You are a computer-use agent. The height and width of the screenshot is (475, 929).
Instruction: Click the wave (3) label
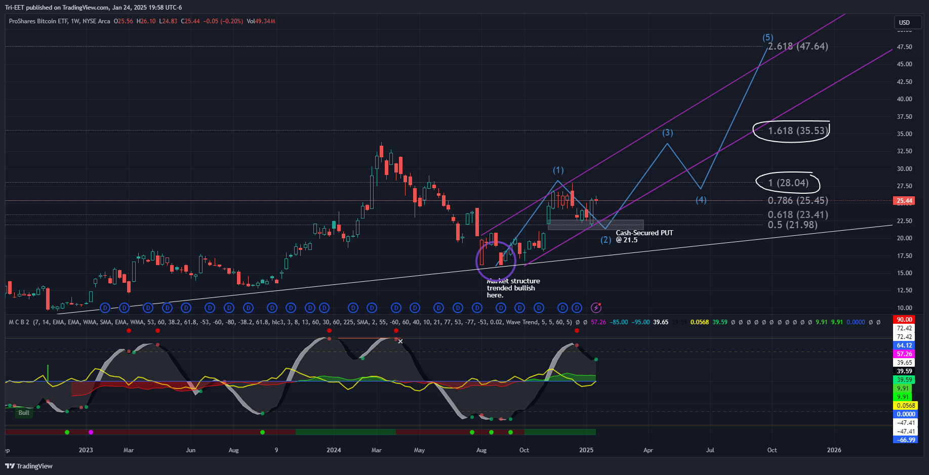pos(668,133)
